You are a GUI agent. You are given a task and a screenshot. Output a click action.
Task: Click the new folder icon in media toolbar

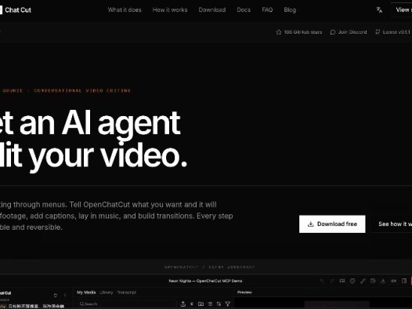[201, 304]
